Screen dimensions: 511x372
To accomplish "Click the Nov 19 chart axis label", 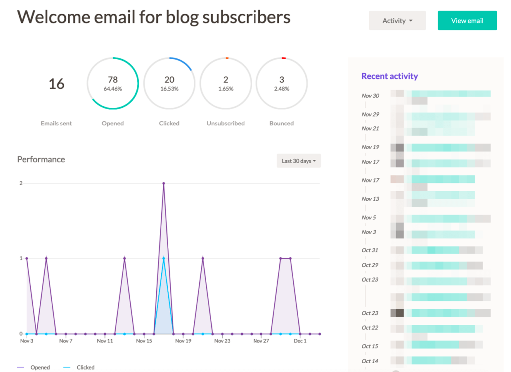I will point(183,341).
